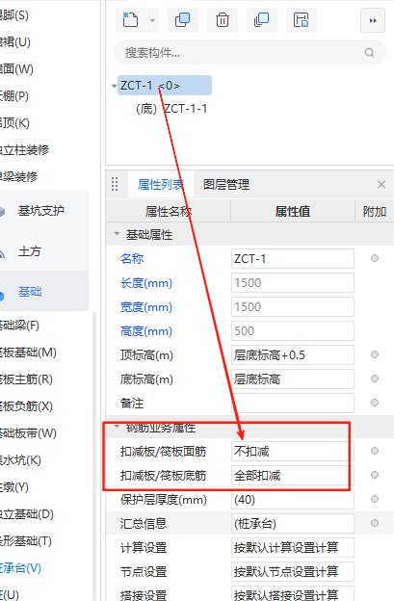This screenshot has width=394, height=601.
Task: Toggle the 附加 radio for 名称
Action: (375, 258)
